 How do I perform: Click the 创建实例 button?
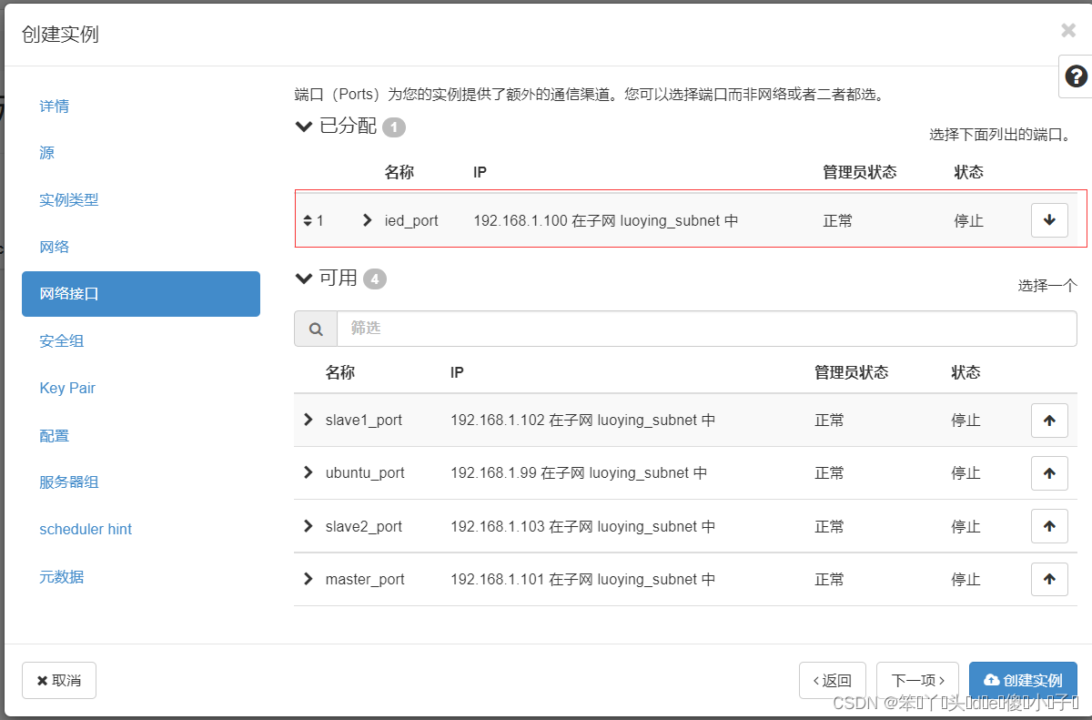(1023, 680)
